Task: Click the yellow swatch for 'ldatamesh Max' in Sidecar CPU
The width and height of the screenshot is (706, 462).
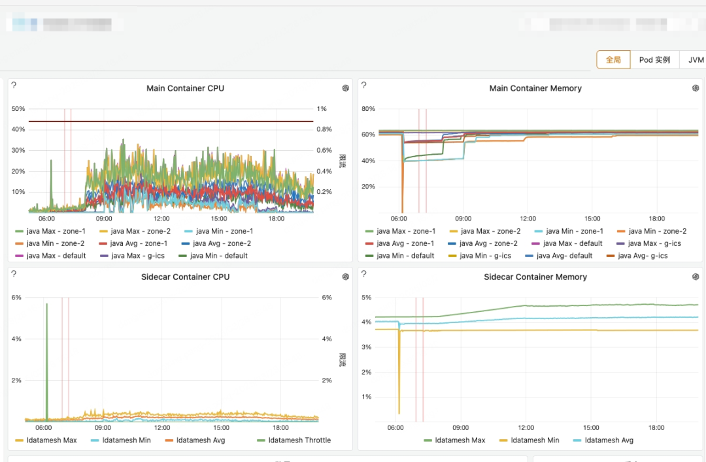Action: pyautogui.click(x=19, y=440)
